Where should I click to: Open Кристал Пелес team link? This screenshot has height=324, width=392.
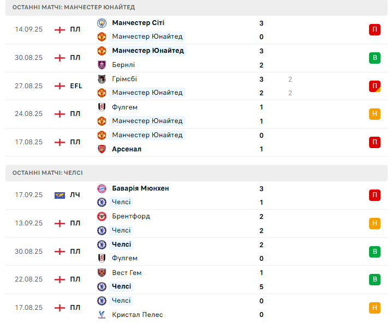(x=137, y=315)
